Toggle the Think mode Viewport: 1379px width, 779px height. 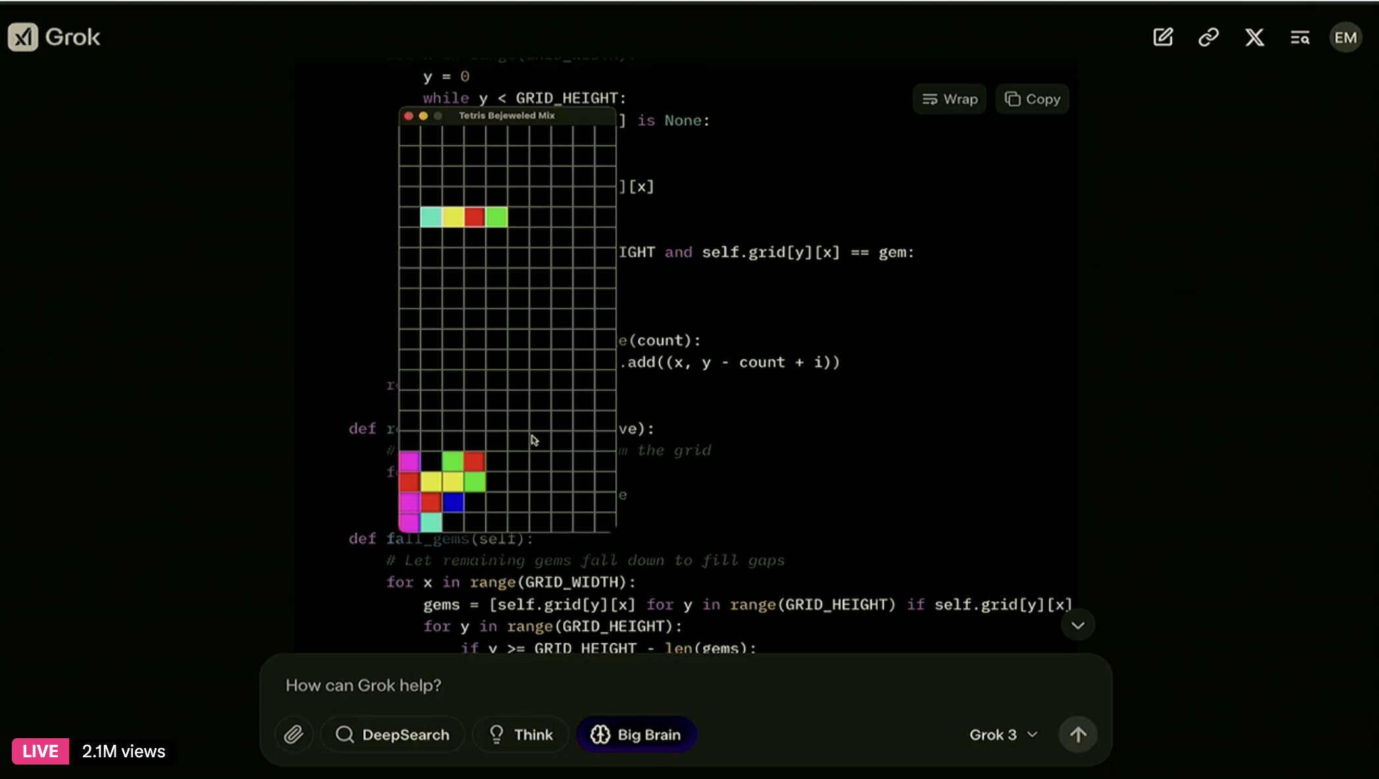pos(521,734)
